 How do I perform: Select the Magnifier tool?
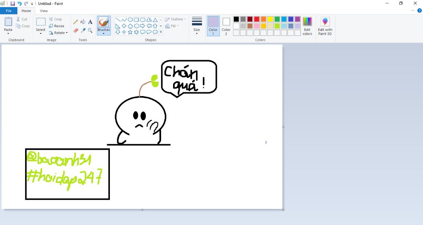[x=90, y=30]
